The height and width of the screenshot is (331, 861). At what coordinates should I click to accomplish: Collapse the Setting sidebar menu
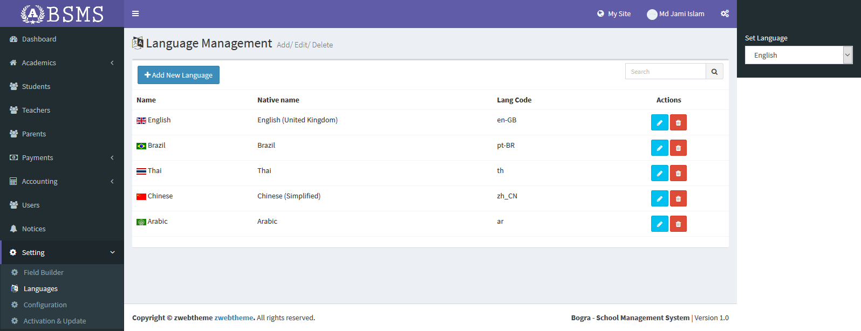[62, 253]
